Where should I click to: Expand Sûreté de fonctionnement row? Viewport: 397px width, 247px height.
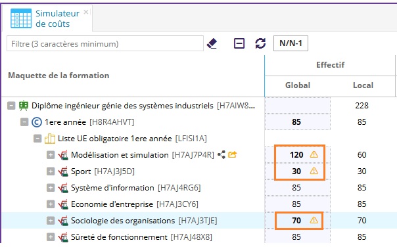point(51,237)
